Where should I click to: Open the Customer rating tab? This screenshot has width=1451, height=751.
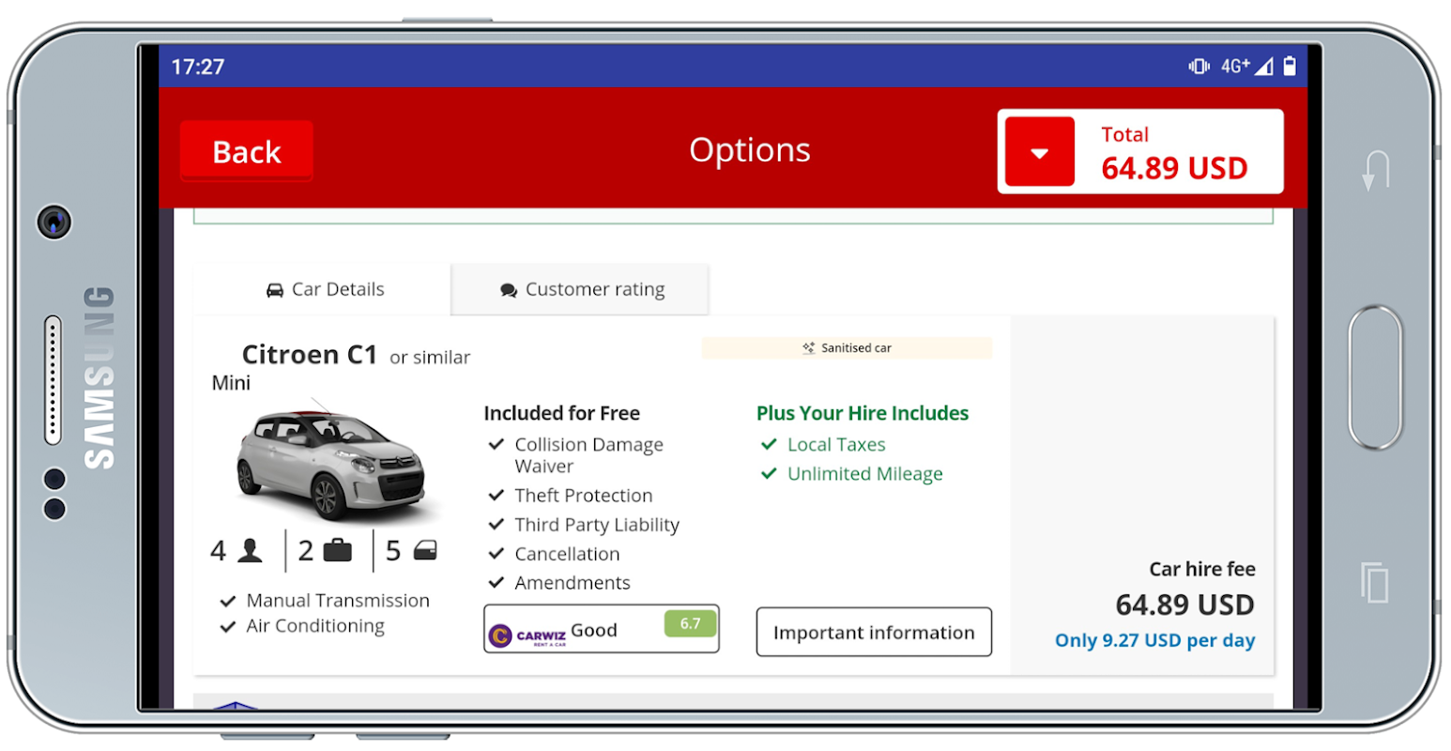click(580, 289)
